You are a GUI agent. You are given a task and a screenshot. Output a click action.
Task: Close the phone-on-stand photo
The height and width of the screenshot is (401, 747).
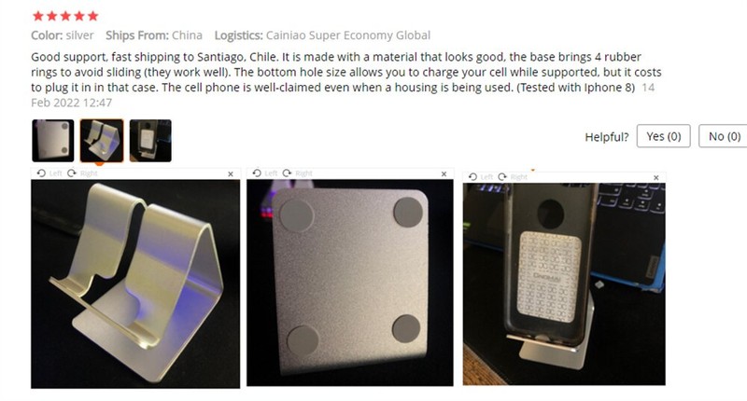656,177
